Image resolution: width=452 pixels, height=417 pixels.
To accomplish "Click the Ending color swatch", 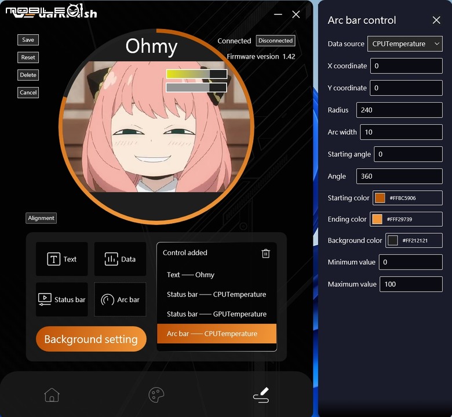I will pyautogui.click(x=377, y=219).
